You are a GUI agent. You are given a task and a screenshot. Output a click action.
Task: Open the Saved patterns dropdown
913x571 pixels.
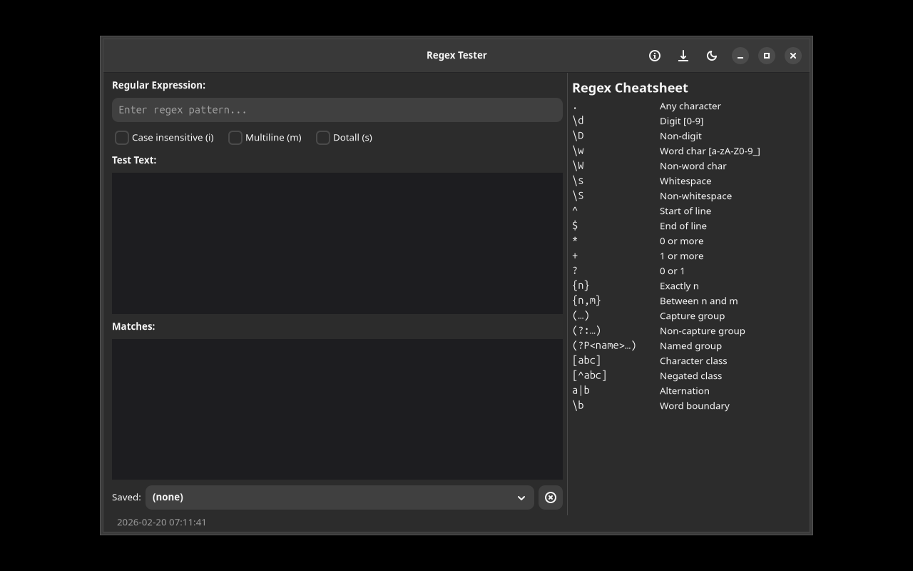tap(340, 497)
